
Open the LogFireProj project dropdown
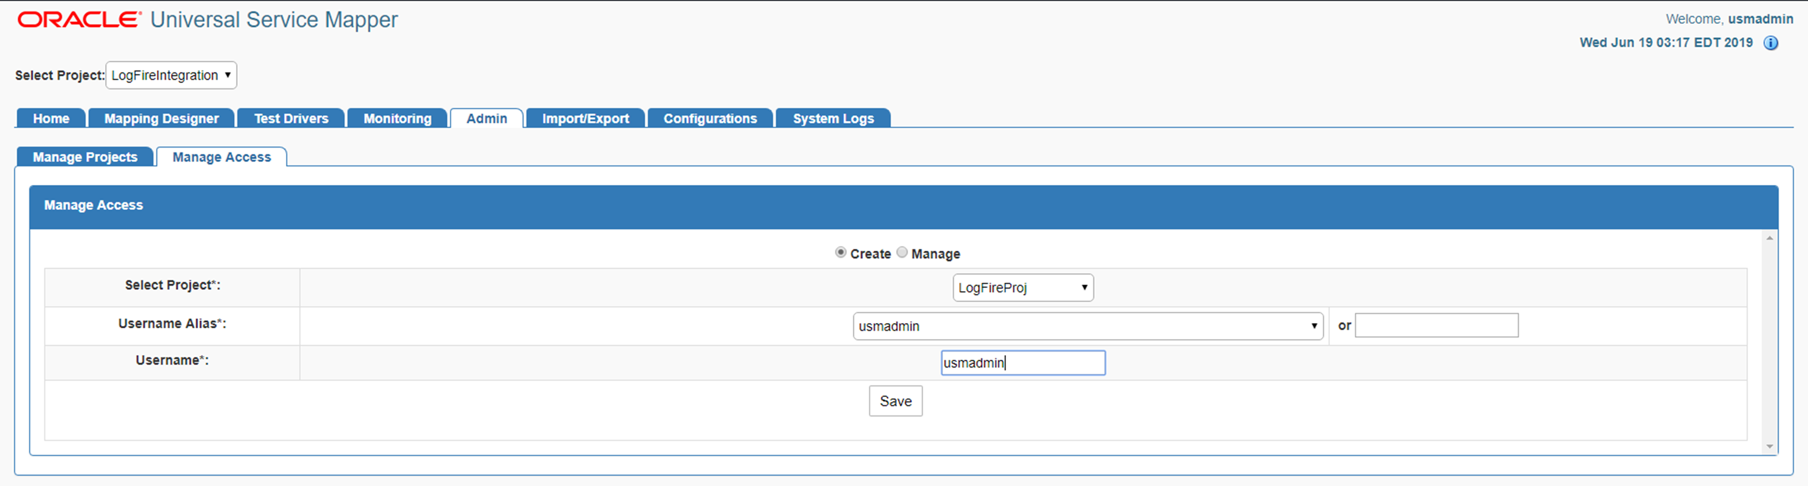pos(1023,287)
